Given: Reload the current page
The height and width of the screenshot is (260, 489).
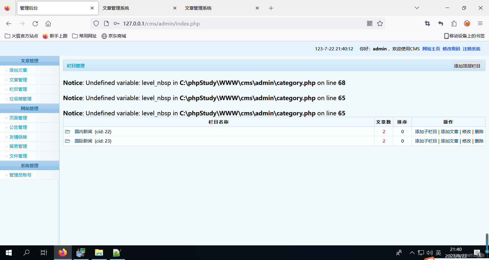Looking at the screenshot, I should click(x=35, y=24).
